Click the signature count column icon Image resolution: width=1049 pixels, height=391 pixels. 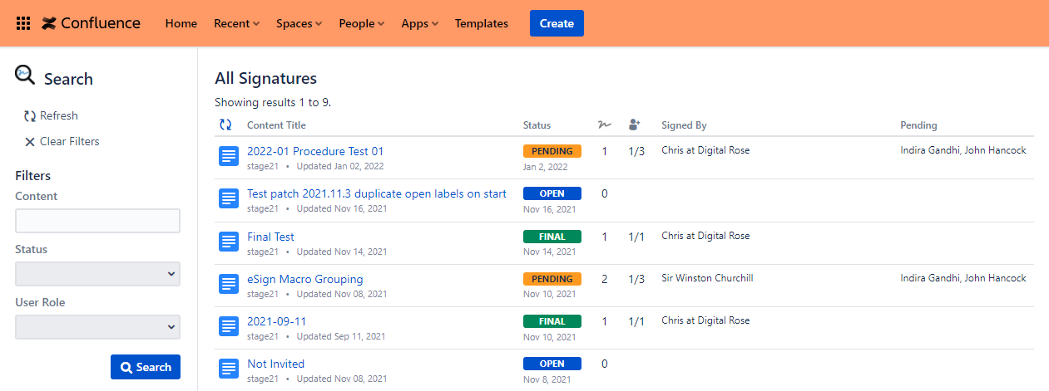[604, 125]
